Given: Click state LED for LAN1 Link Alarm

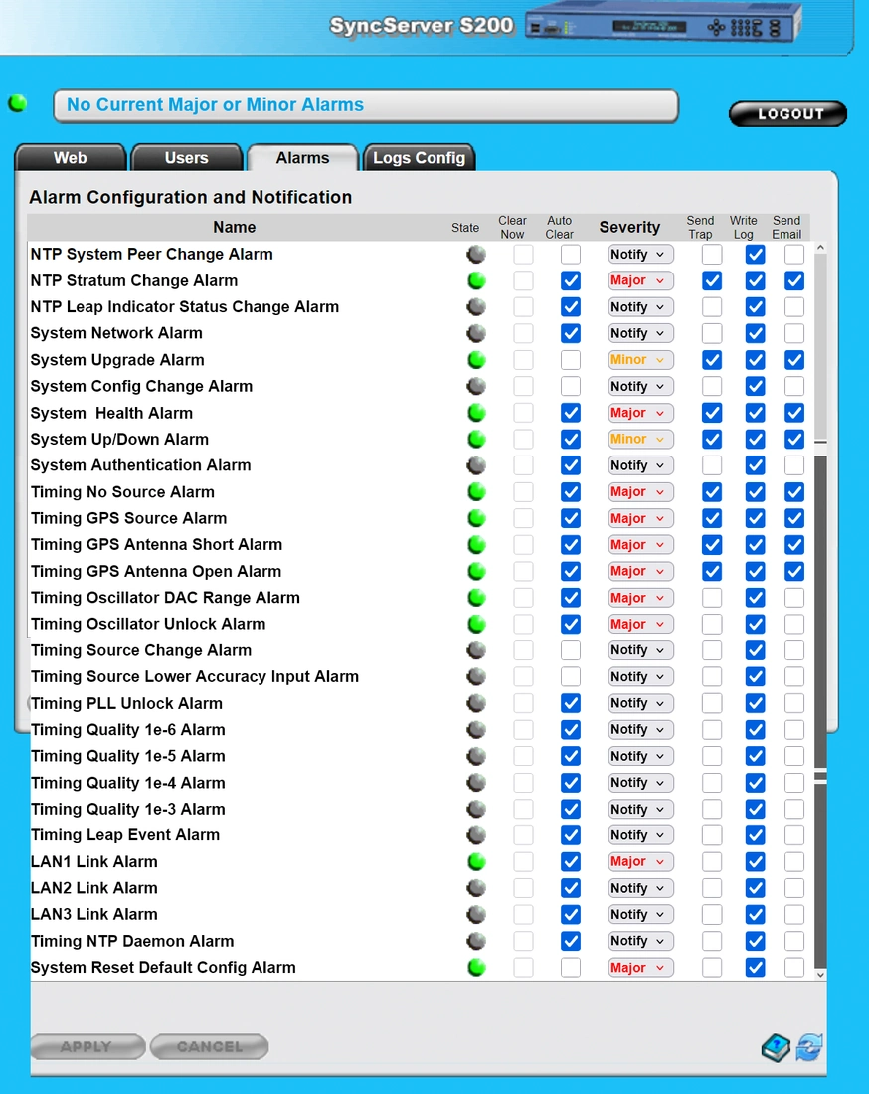Looking at the screenshot, I should point(476,861).
